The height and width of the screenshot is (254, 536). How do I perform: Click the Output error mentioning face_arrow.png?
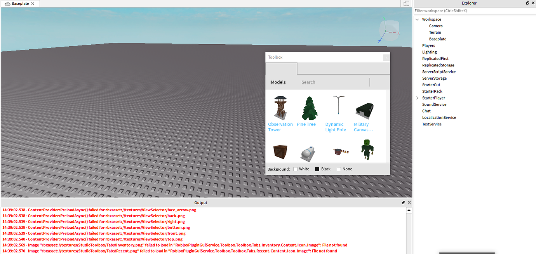click(99, 210)
